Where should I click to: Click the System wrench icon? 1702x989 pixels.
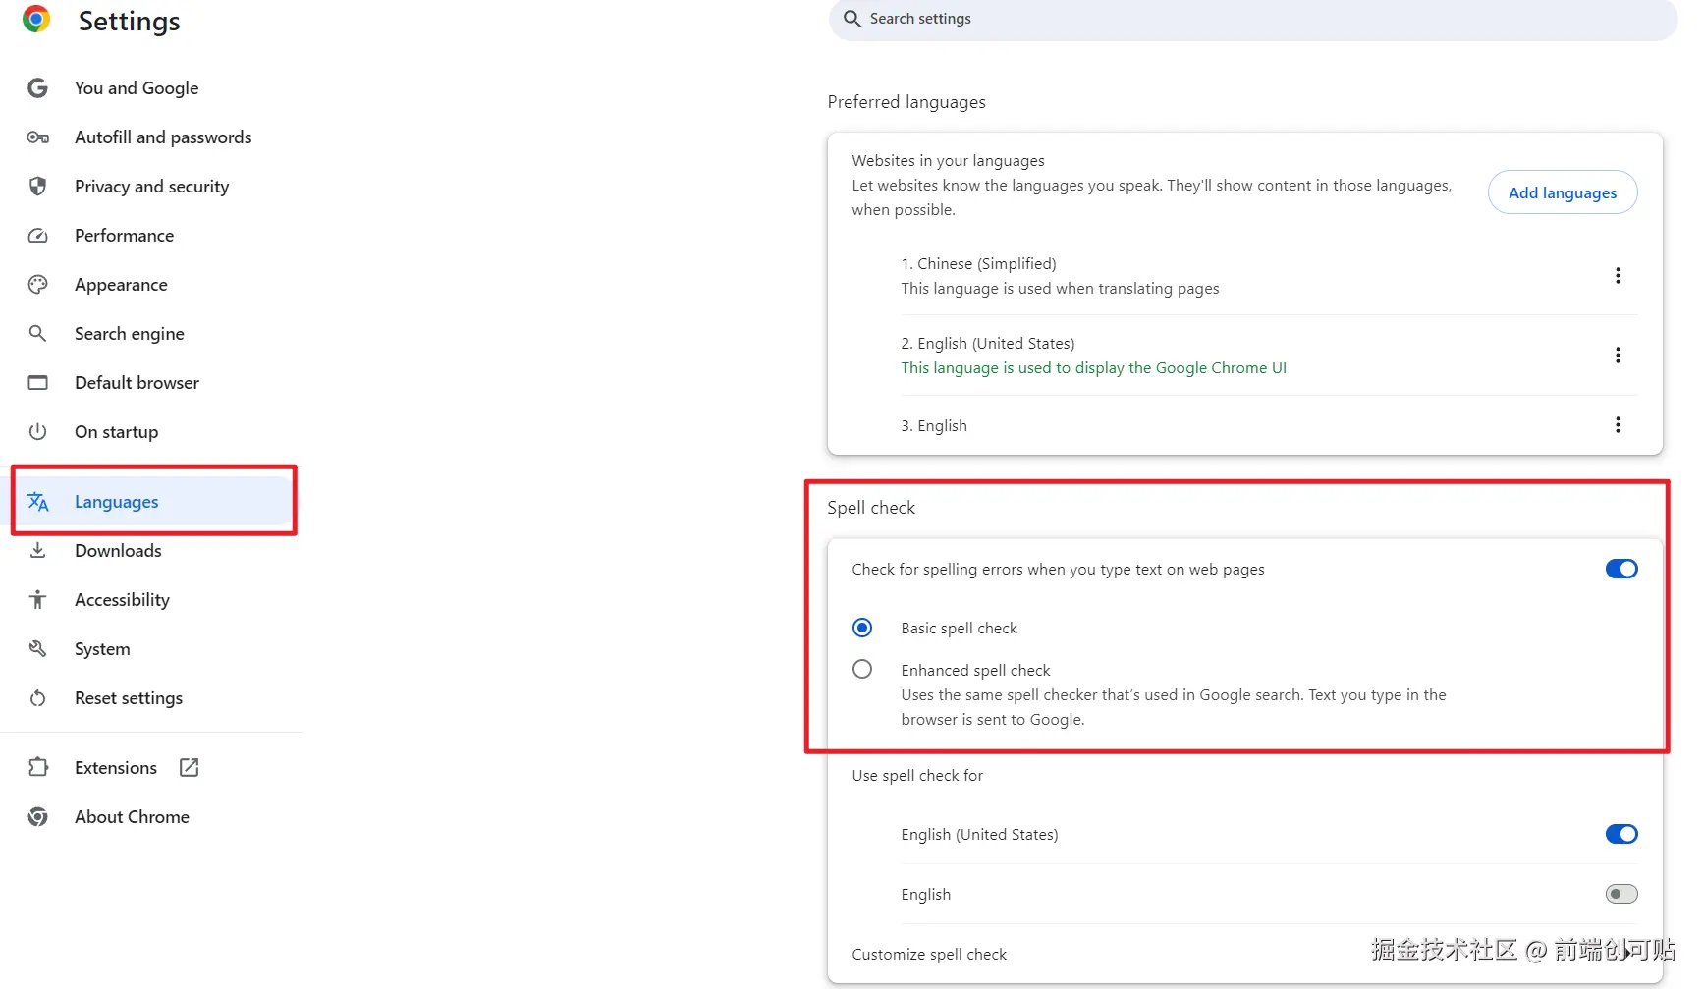[x=37, y=649]
